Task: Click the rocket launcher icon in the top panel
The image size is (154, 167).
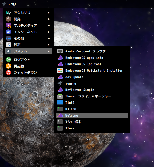Action: (x=4, y=4)
